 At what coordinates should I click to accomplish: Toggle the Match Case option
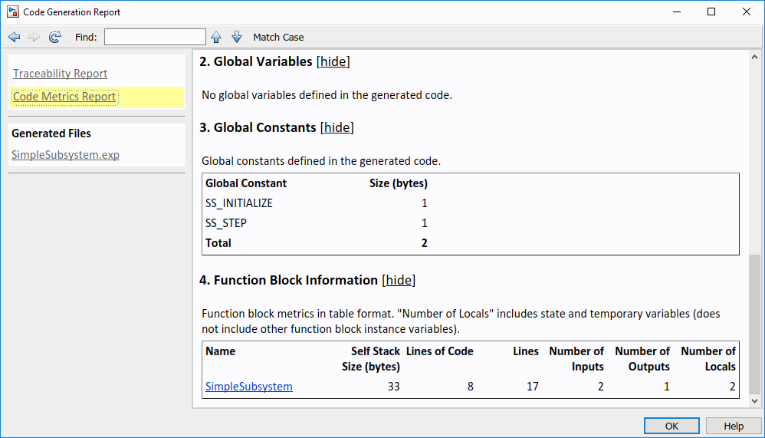(278, 37)
